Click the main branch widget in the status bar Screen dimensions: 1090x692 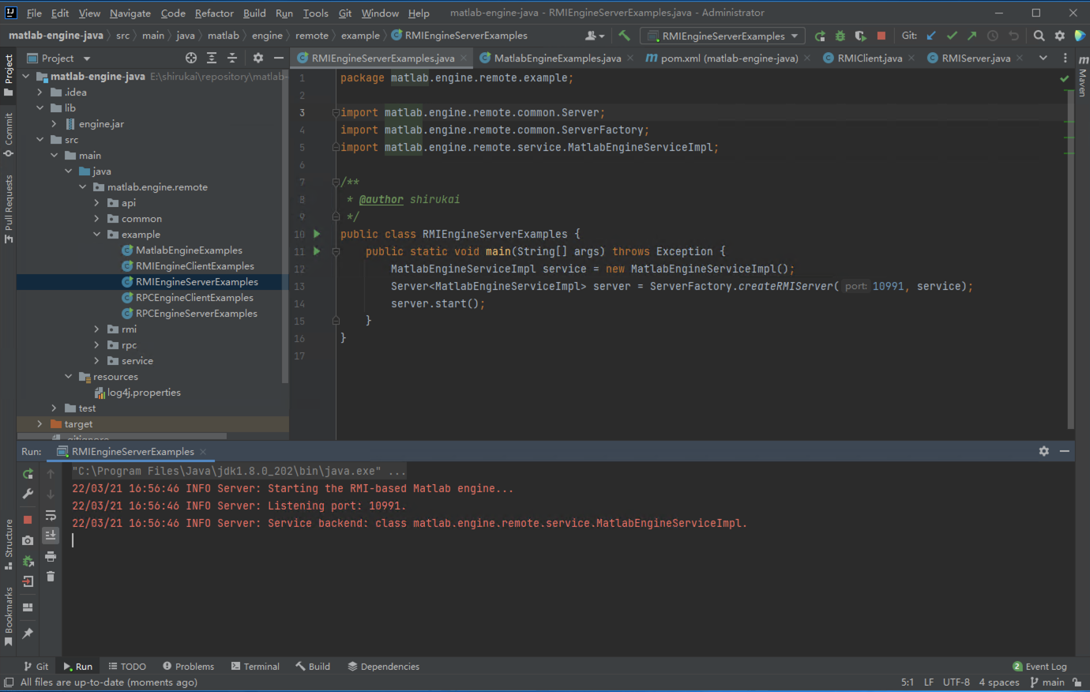(x=1047, y=683)
